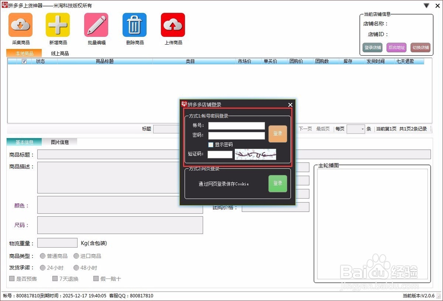
Task: Click the captcha image to refresh it
Action: 256,154
